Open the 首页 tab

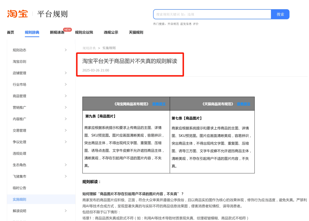pos(11,32)
